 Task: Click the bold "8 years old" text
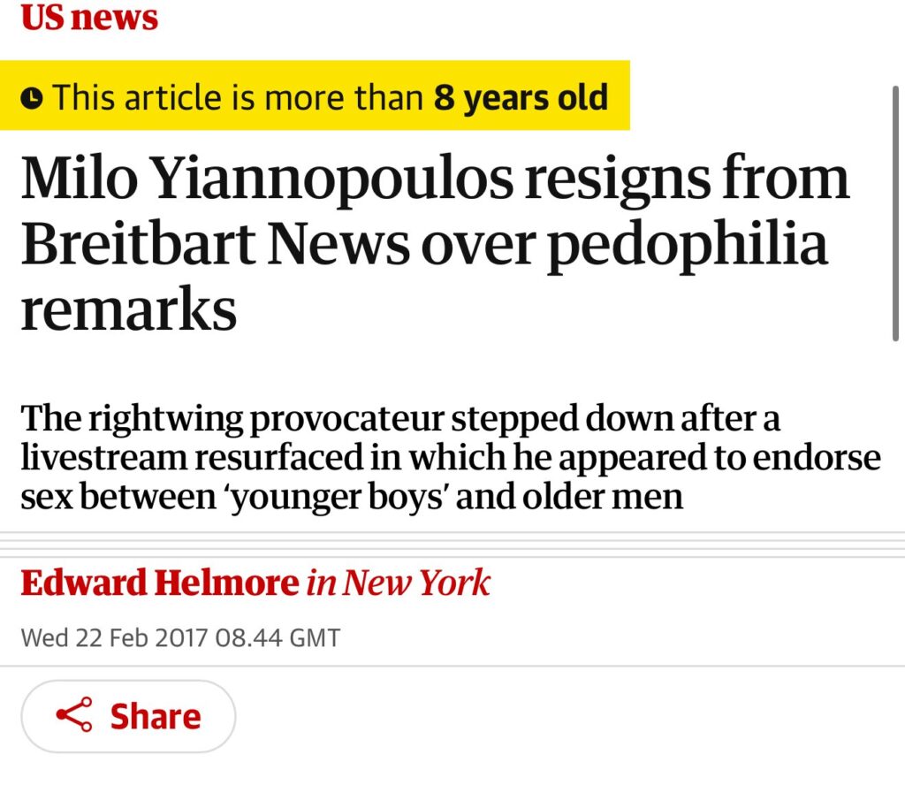coord(521,97)
